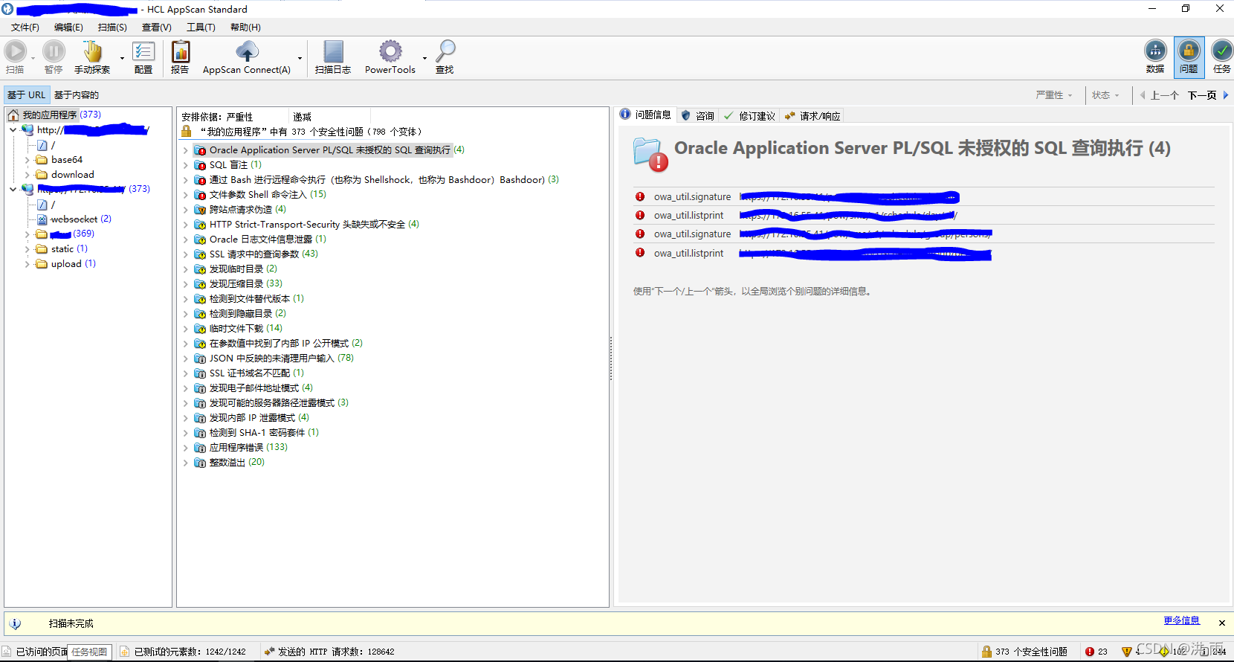Select the SSL 请求中的查询参数 (43) issue
Image resolution: width=1234 pixels, height=662 pixels.
click(264, 254)
